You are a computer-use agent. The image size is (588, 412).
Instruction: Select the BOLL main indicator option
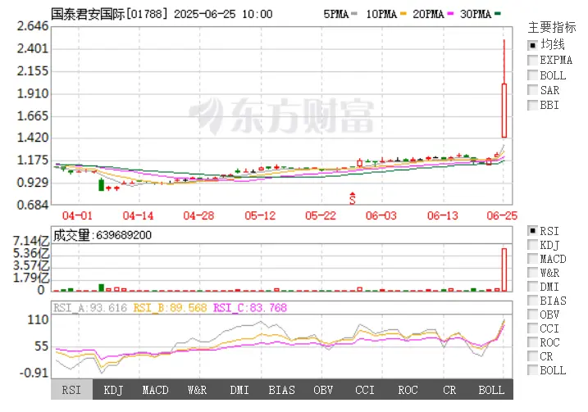pos(532,75)
